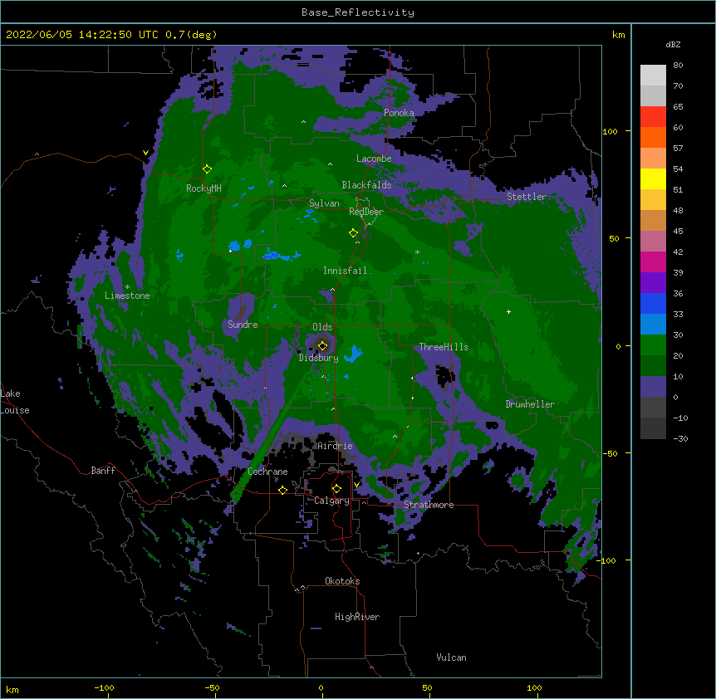Select the Strathmore label
The image size is (716, 699).
point(429,505)
